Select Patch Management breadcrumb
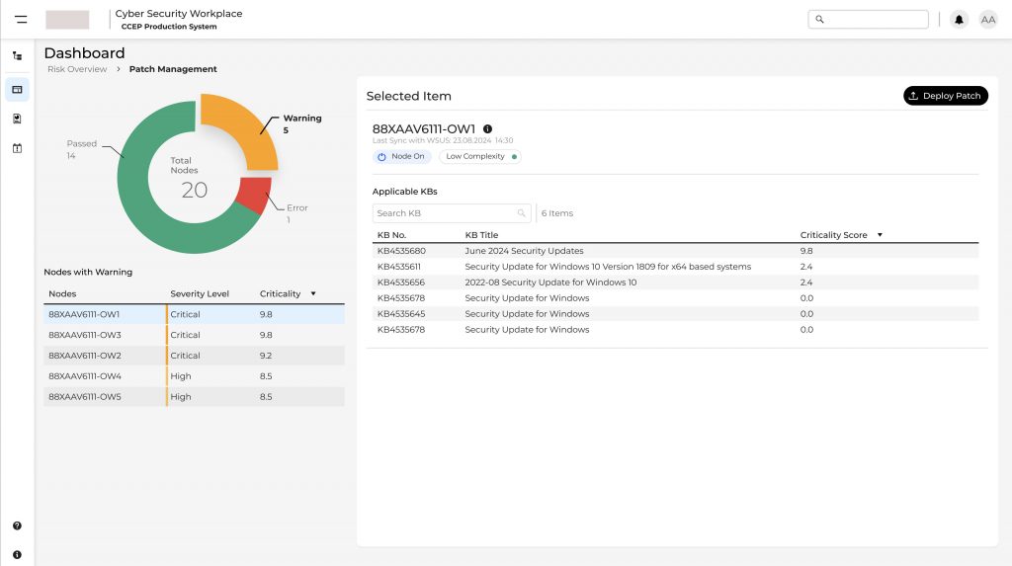 click(x=173, y=69)
